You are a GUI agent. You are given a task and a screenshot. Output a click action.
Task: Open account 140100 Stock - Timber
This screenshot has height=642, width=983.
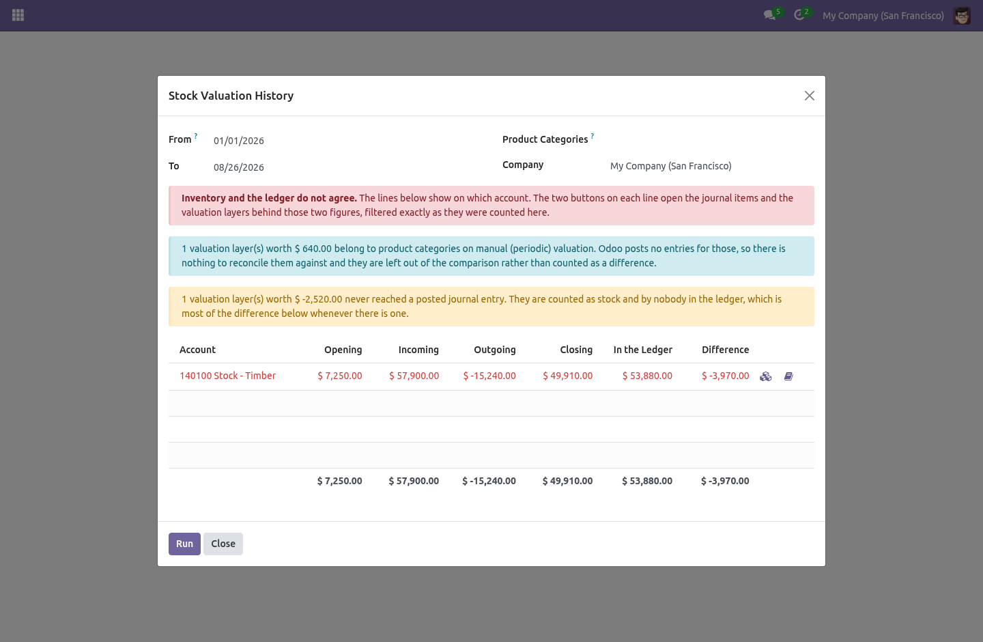[228, 376]
